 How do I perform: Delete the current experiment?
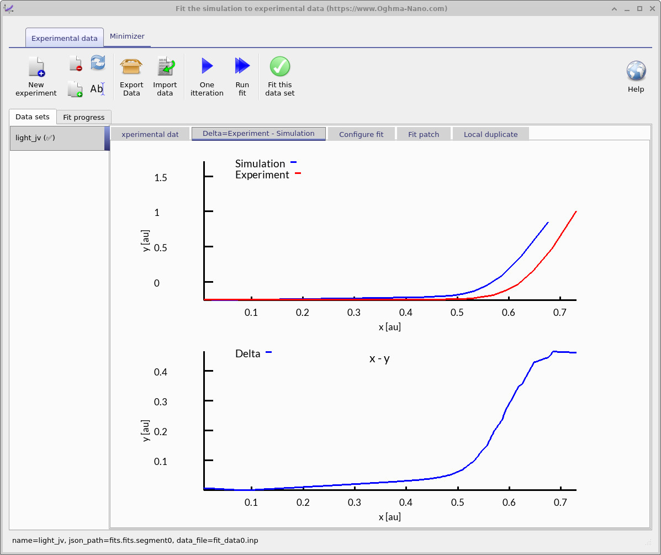(x=75, y=62)
